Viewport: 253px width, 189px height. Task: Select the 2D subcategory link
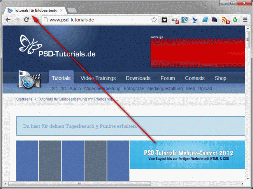click(54, 89)
